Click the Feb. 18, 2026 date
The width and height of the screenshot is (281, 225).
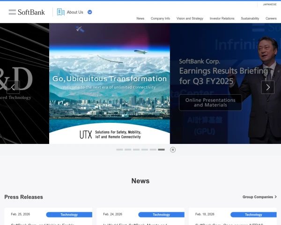coord(205,214)
